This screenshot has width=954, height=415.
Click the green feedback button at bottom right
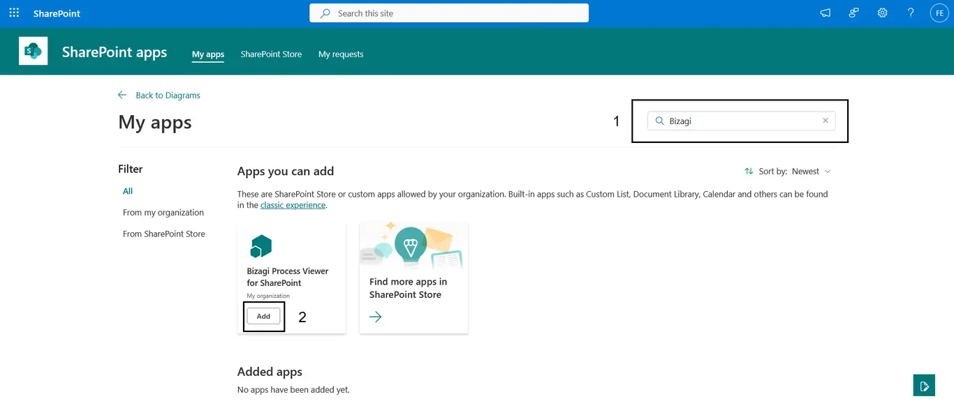tap(924, 386)
